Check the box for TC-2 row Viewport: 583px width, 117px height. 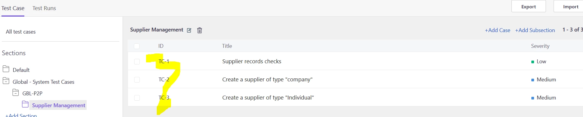[x=137, y=80]
